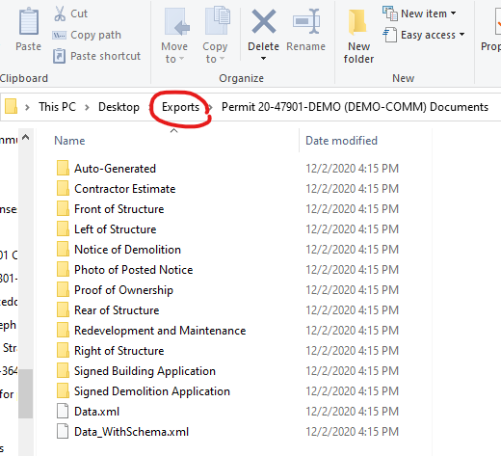501x456 pixels.
Task: Expand the New item dropdown
Action: [419, 13]
